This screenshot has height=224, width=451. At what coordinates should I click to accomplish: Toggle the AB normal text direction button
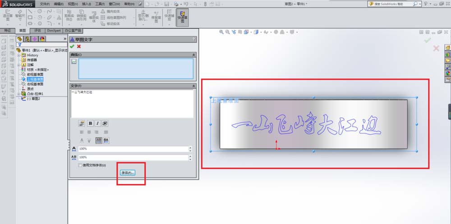coord(99,140)
